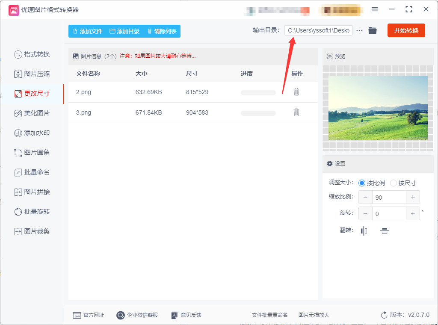Select 批量命名 in the sidebar
Viewport: 438px width, 325px height.
click(32, 172)
